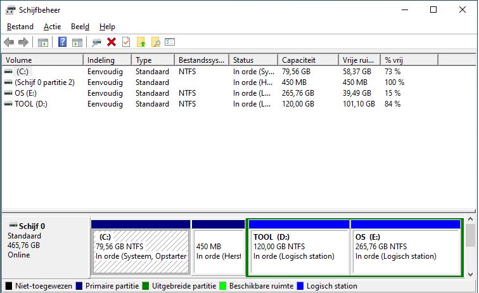Image resolution: width=479 pixels, height=293 pixels.
Task: Click the 58,37 GB free space cell
Action: (x=357, y=72)
